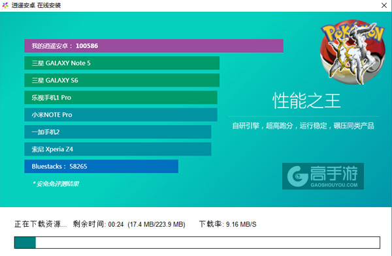
Task: Click the 性能之王 heading
Action: click(306, 101)
